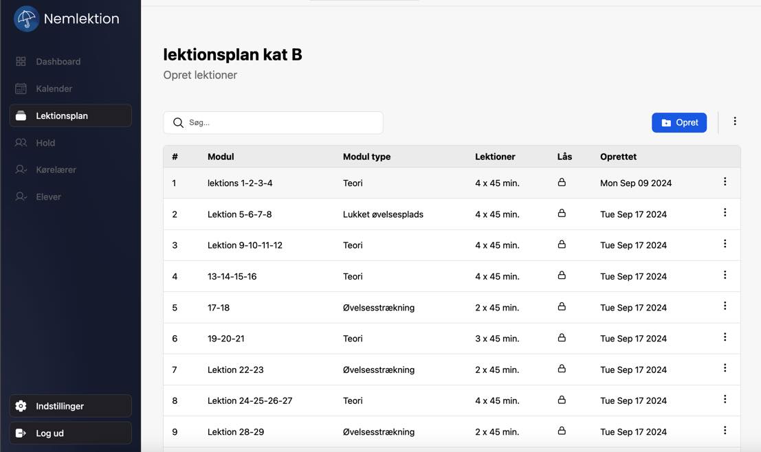Click the Hold group icon
The image size is (761, 452).
pos(21,143)
